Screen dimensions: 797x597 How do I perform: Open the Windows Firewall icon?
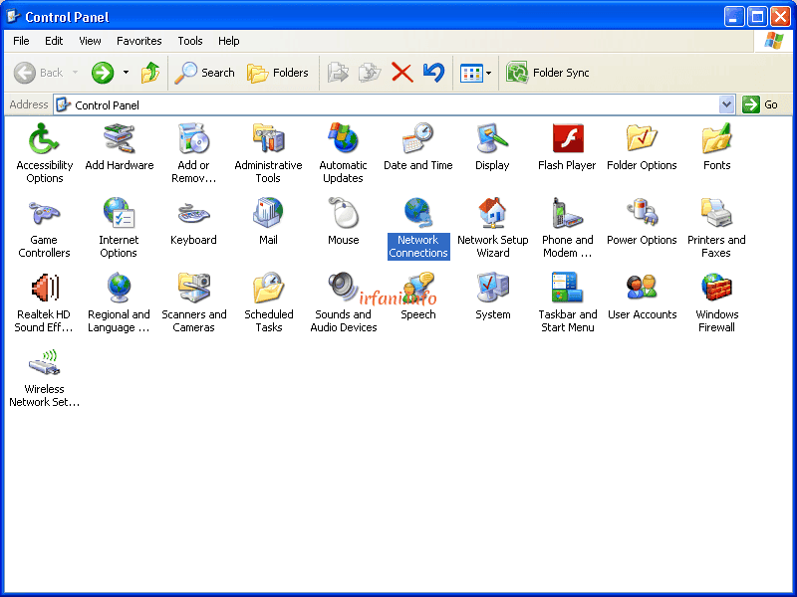point(716,289)
